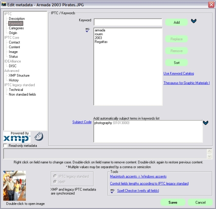Click the application icon in the title bar

tap(4, 5)
